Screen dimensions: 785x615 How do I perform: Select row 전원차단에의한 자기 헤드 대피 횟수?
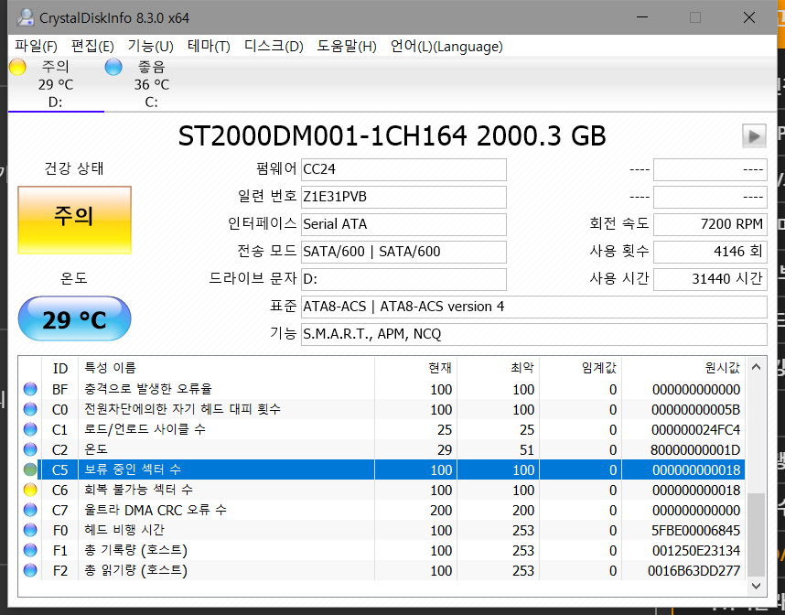[382, 409]
